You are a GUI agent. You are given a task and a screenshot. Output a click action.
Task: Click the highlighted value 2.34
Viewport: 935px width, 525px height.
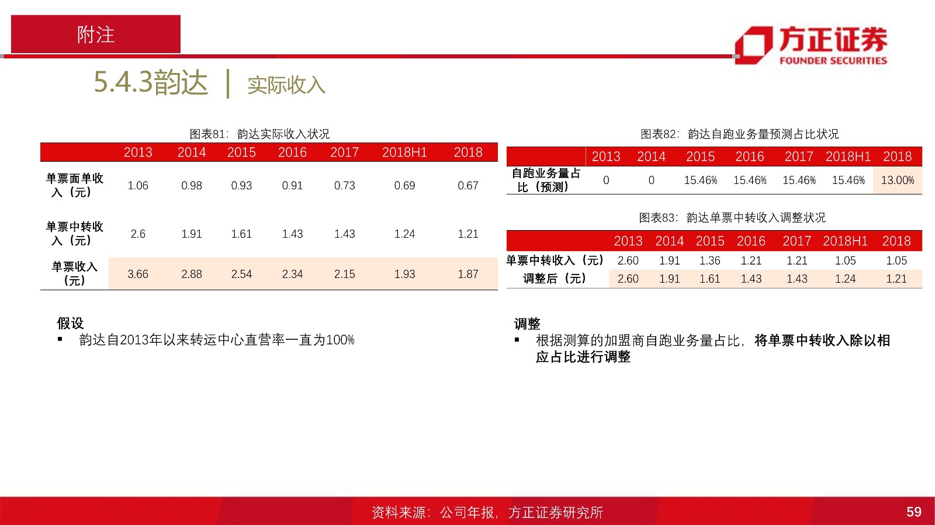coord(292,274)
